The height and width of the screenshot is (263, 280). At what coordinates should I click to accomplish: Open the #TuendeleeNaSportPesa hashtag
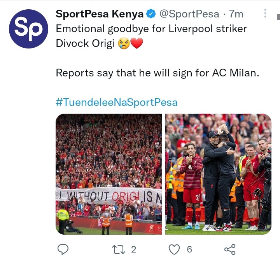pyautogui.click(x=117, y=102)
